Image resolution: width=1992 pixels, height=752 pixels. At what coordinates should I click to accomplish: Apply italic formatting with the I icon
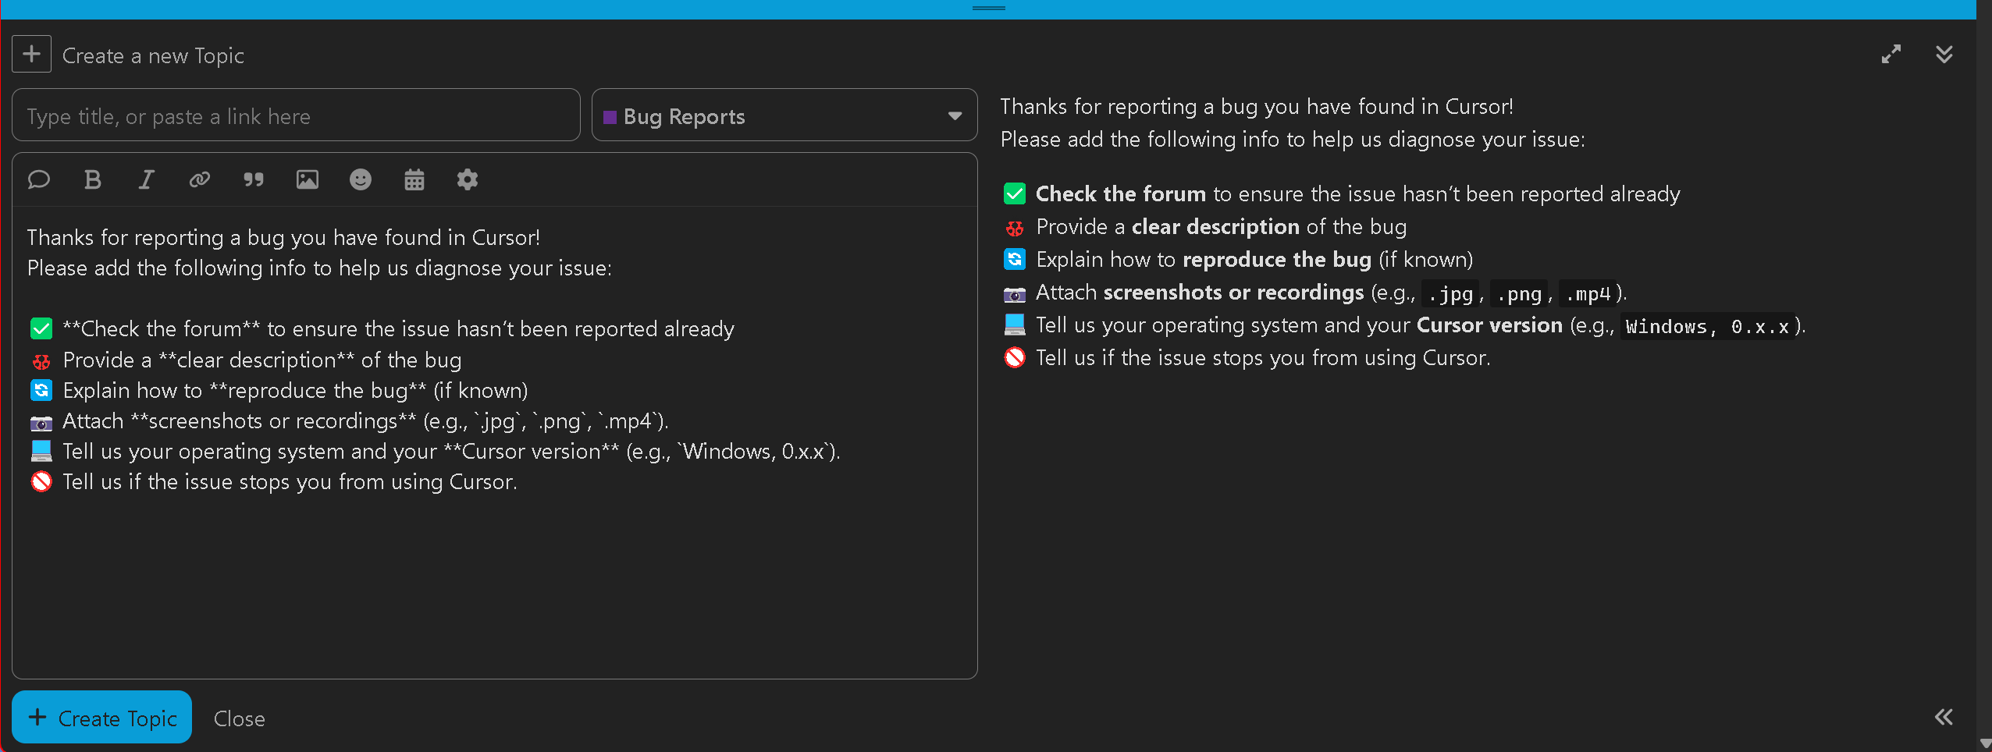[146, 180]
